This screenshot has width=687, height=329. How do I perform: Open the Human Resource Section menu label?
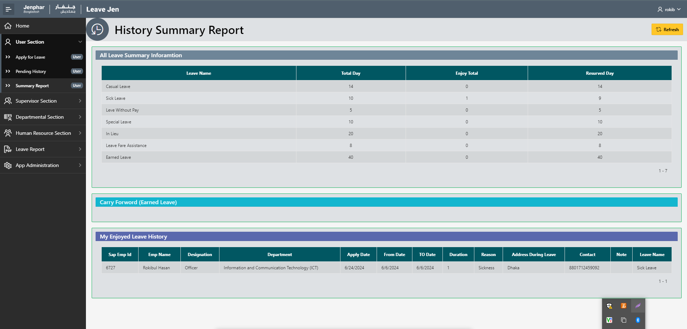pyautogui.click(x=43, y=133)
